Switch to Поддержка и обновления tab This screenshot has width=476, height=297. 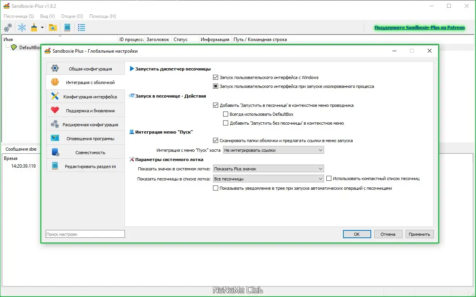pos(85,110)
